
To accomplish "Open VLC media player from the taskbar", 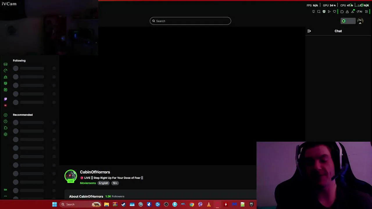I will tap(209, 204).
